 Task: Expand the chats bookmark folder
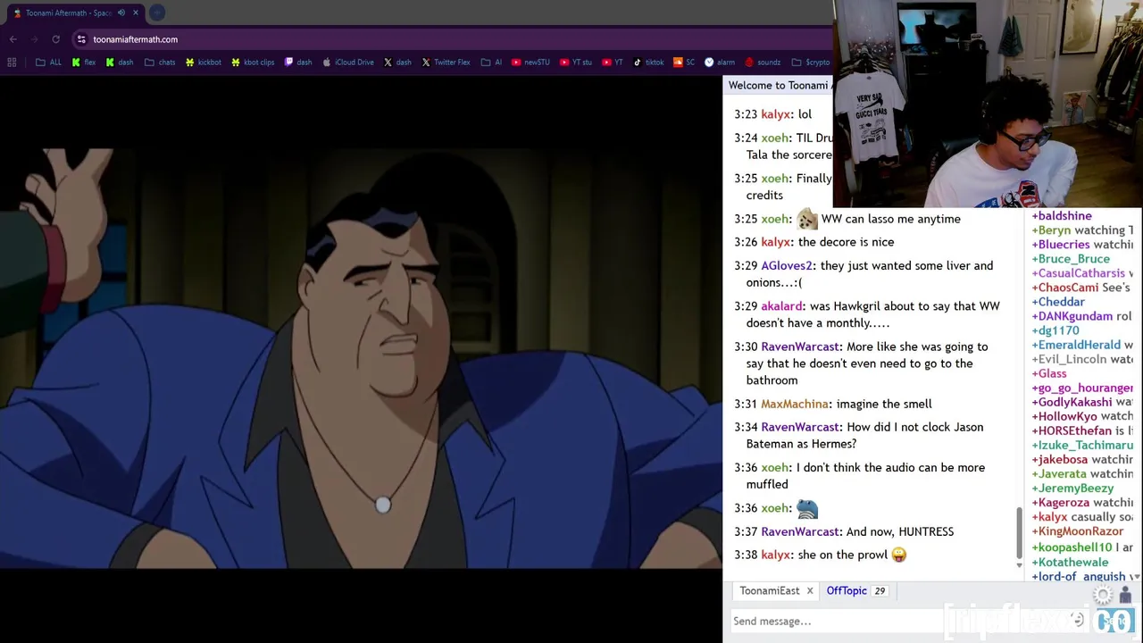pyautogui.click(x=160, y=63)
